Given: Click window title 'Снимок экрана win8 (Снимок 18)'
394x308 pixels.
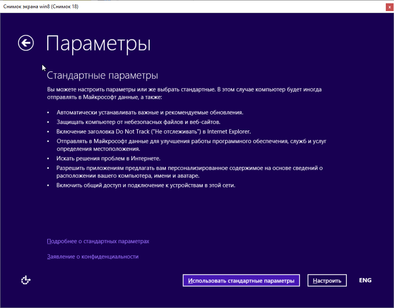Looking at the screenshot, I should point(41,7).
